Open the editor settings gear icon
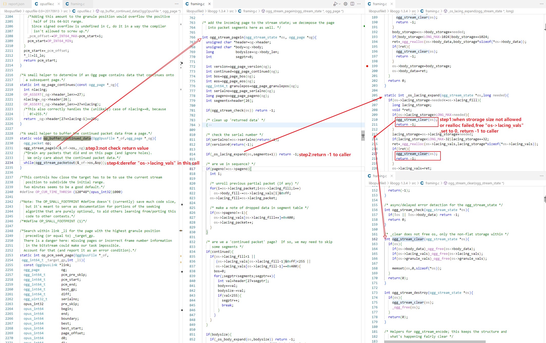The width and height of the screenshot is (546, 343). pyautogui.click(x=345, y=4)
